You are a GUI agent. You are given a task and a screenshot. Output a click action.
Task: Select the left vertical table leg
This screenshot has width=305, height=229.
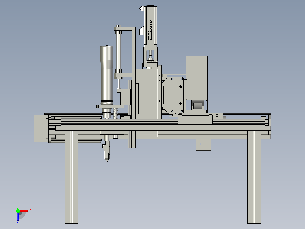coord(72,177)
